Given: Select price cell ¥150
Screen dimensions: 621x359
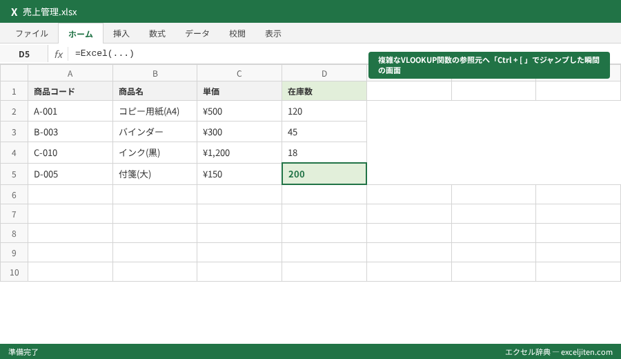Looking at the screenshot, I should point(239,174).
